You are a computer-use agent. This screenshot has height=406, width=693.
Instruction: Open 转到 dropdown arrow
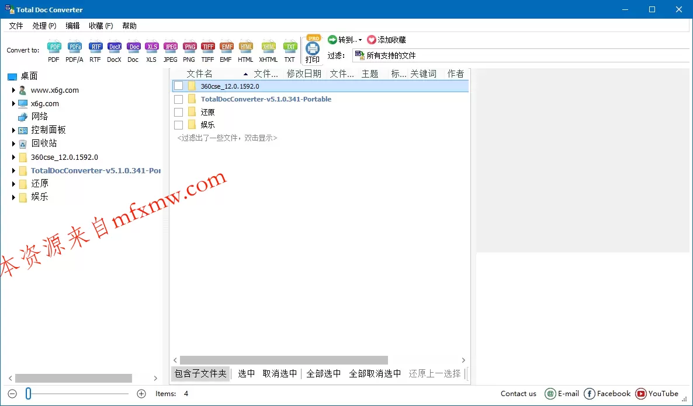coord(360,40)
